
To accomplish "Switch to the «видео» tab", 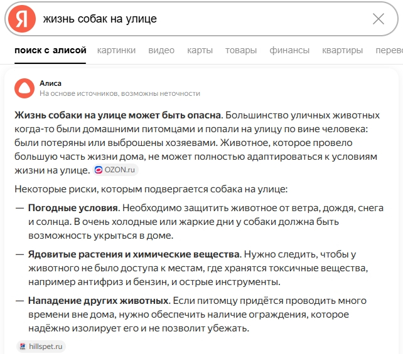I will tap(161, 51).
